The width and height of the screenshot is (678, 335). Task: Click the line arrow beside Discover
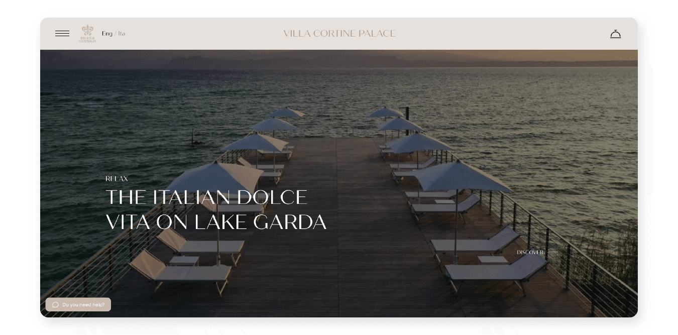pyautogui.click(x=553, y=252)
